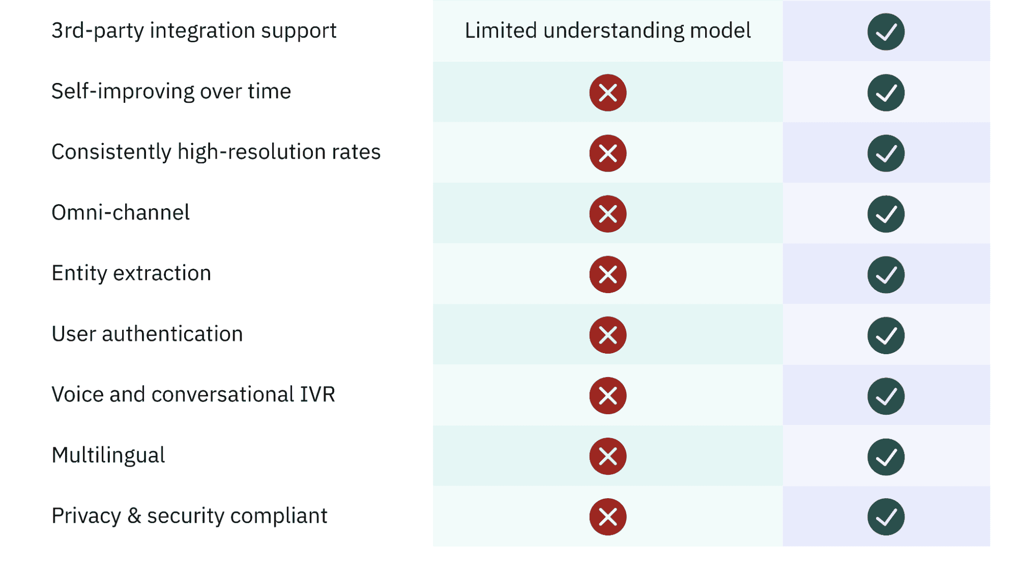The image size is (1017, 573).
Task: Click the checkmark for Entity extraction
Action: (x=886, y=274)
